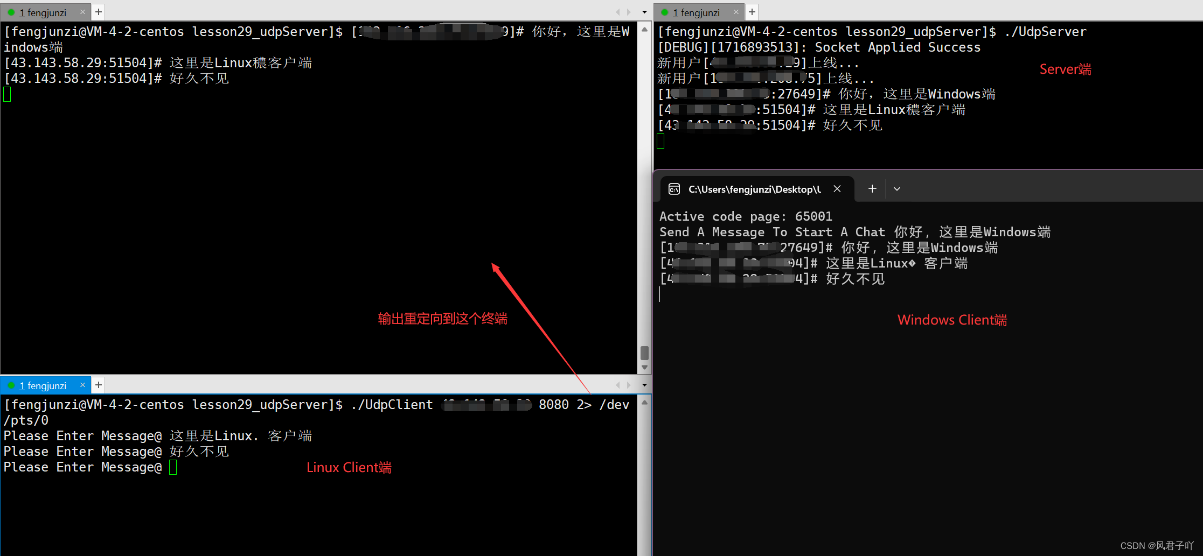
Task: Click the "好久不见" message in Windows Terminal
Action: click(x=856, y=279)
